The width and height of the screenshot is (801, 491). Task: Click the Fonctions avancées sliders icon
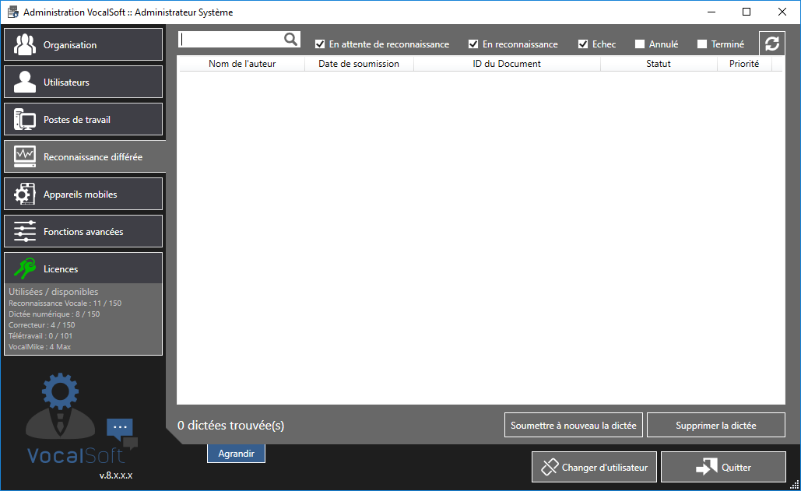[x=25, y=231]
